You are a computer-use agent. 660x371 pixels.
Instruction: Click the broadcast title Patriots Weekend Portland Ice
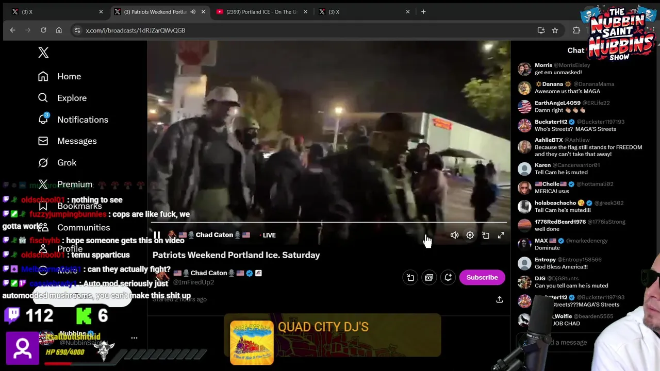pyautogui.click(x=236, y=255)
